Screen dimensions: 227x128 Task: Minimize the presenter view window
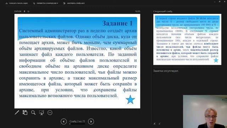[215, 1]
